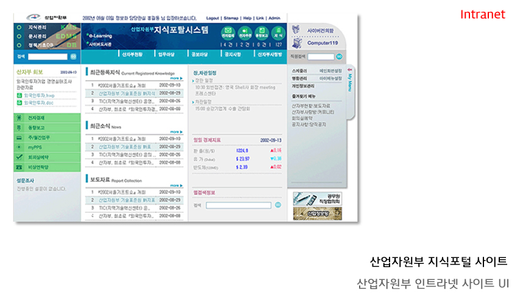Click the Logout link
The height and width of the screenshot is (308, 520).
(x=212, y=18)
